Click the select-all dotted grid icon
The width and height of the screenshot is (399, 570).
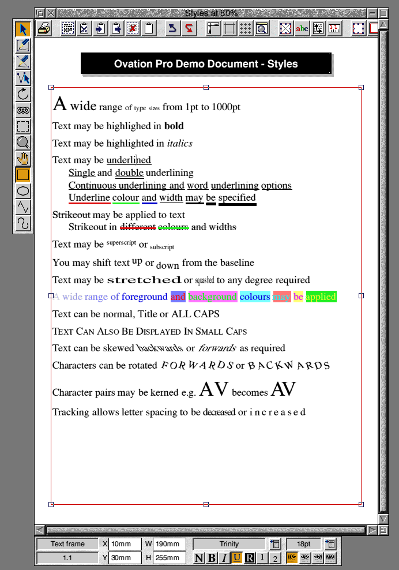pyautogui.click(x=68, y=28)
